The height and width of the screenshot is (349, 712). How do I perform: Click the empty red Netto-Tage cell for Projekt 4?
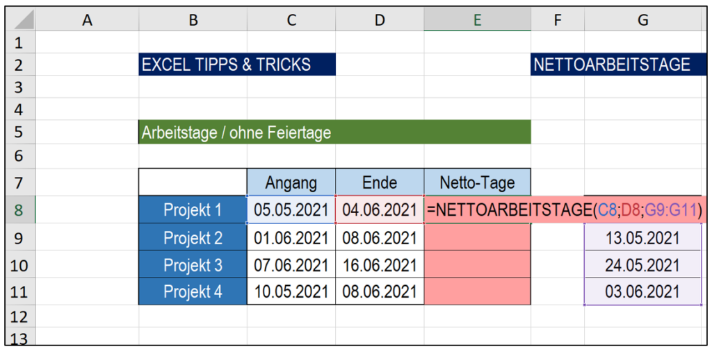(477, 291)
